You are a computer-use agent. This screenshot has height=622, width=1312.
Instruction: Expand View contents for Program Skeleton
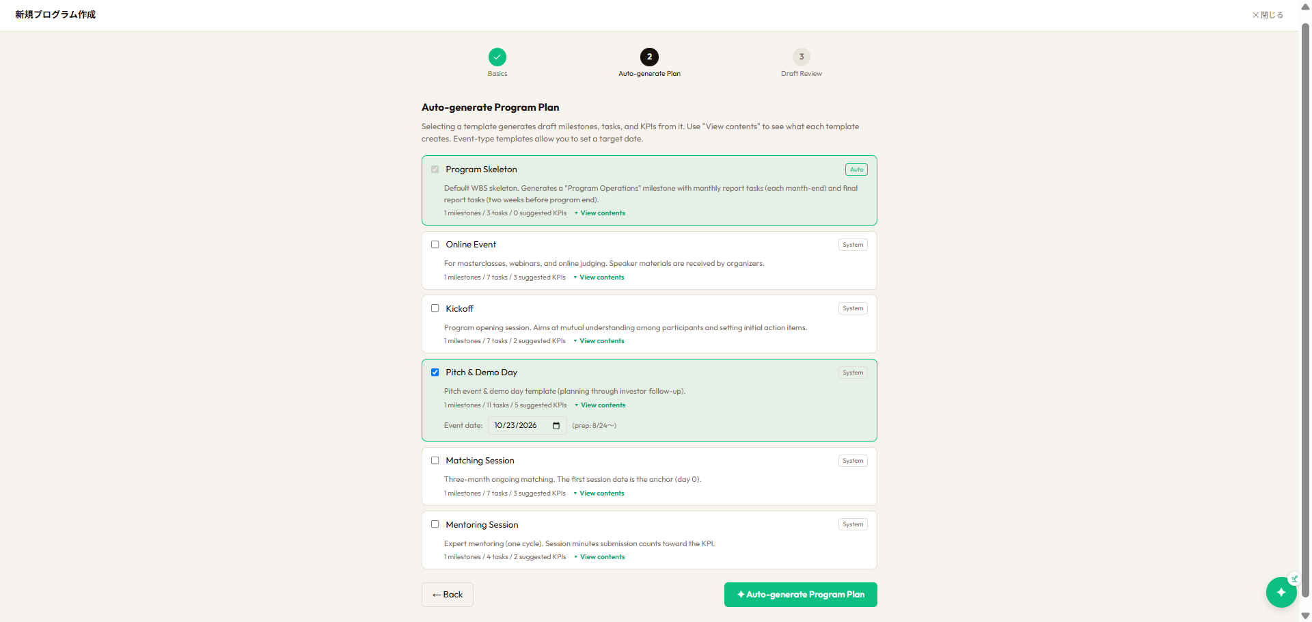pyautogui.click(x=600, y=213)
